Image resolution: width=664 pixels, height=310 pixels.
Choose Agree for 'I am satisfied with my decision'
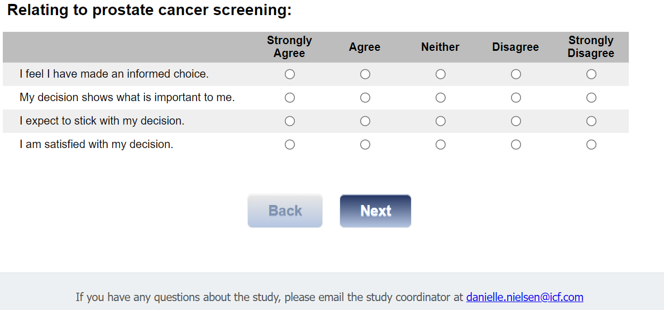click(365, 145)
